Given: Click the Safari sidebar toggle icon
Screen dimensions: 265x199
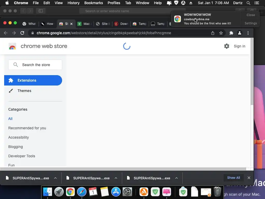Looking at the screenshot, I should (x=41, y=11).
